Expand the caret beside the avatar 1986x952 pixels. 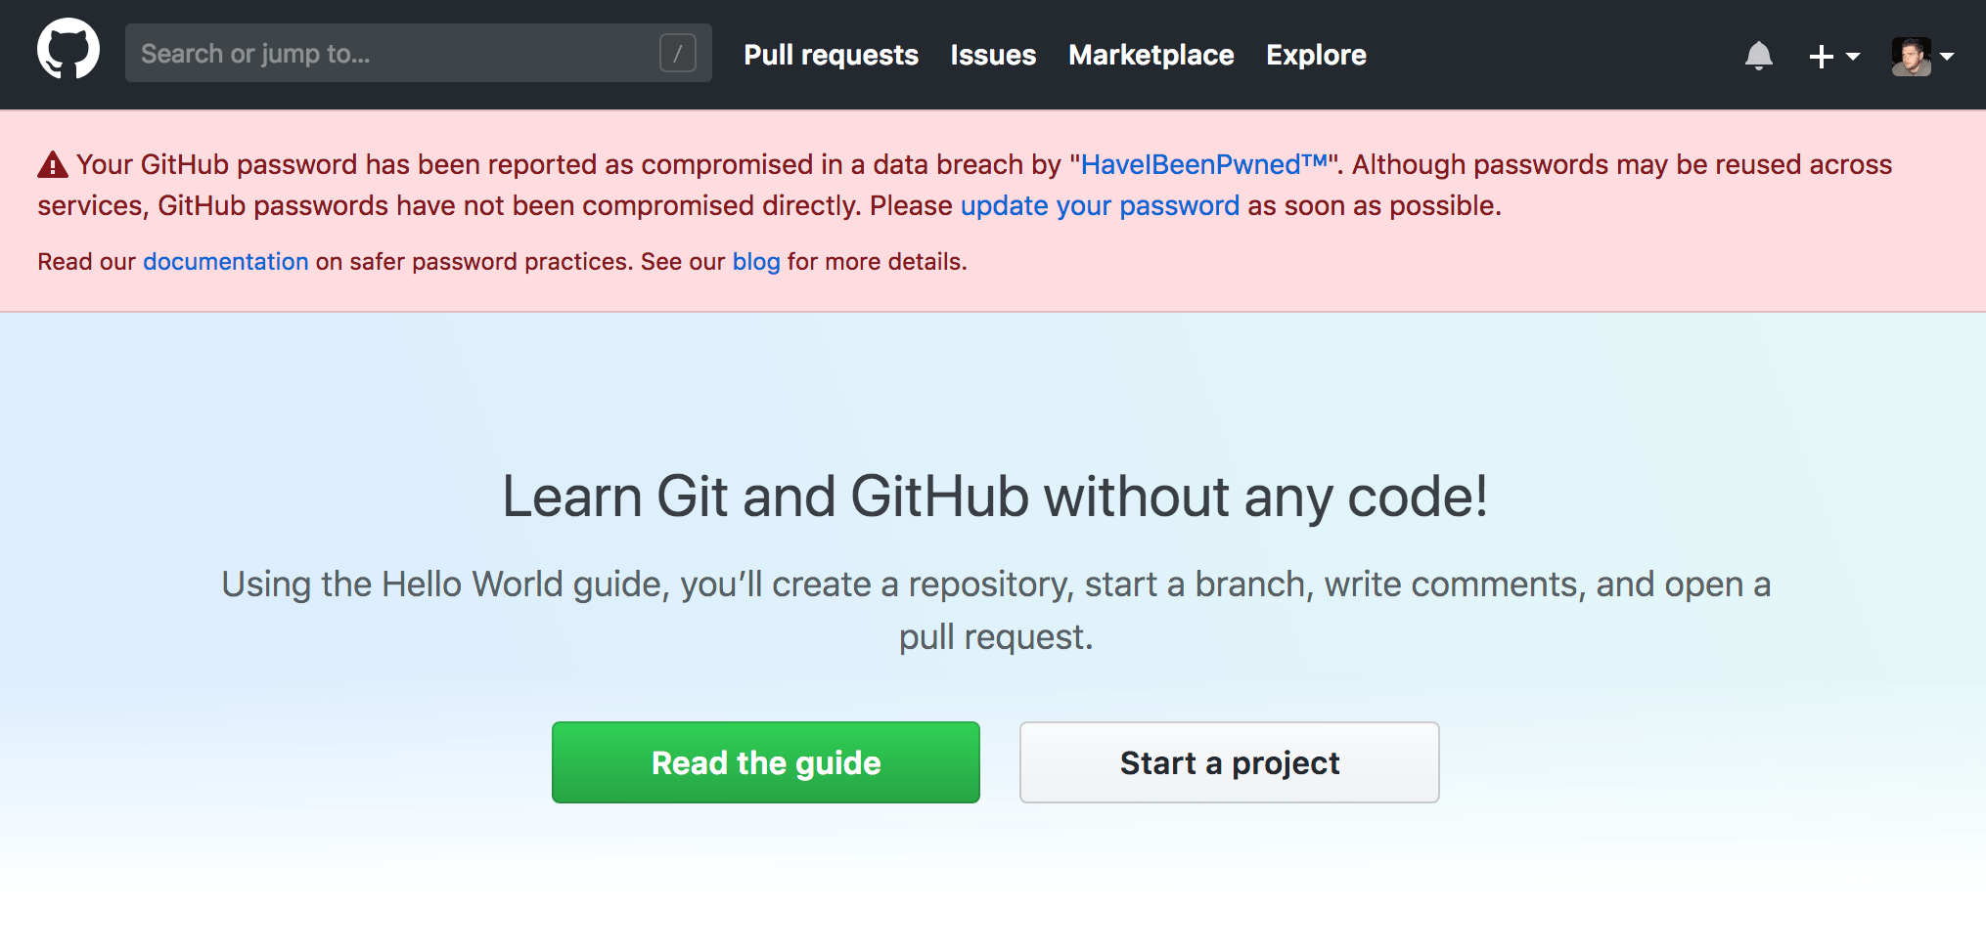tap(1947, 57)
